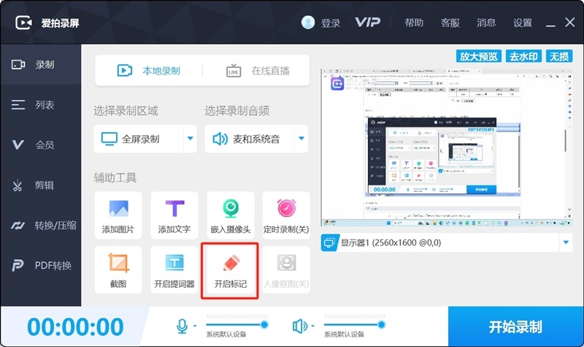The height and width of the screenshot is (347, 584).
Task: Open the 转换/压缩 convert and compress section
Action: (41, 225)
